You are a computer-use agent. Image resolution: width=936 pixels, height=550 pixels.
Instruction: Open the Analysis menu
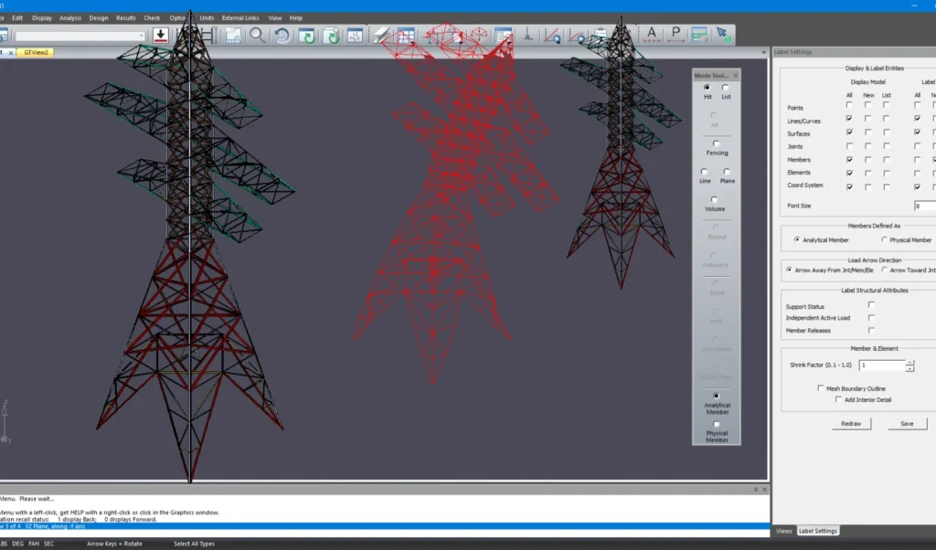tap(70, 17)
